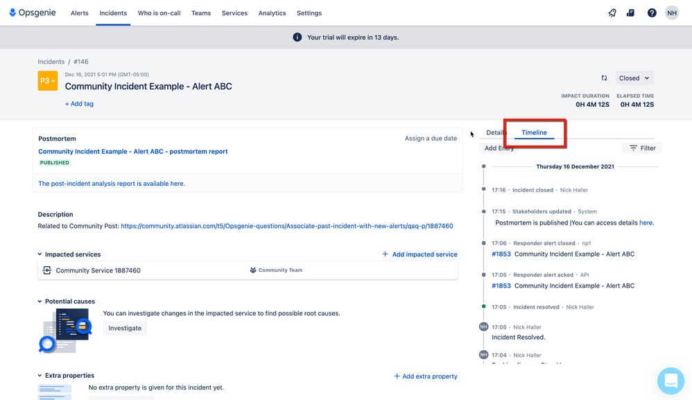Viewport: 692px width, 400px height.
Task: Click the plus icon for Add impacted service
Action: pyautogui.click(x=385, y=254)
